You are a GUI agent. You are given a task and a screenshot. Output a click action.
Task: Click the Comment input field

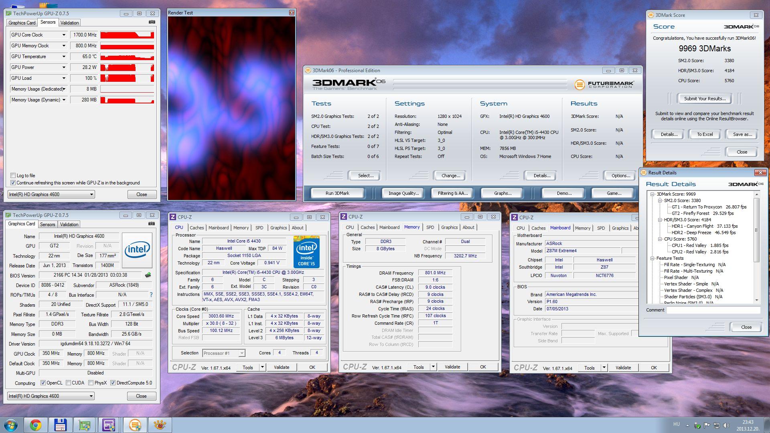714,310
